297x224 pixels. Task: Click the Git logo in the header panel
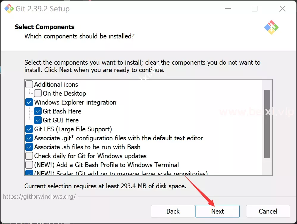[x=271, y=27]
